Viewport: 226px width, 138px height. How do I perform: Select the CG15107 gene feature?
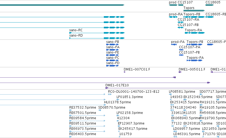pyautogui.click(x=180, y=5)
